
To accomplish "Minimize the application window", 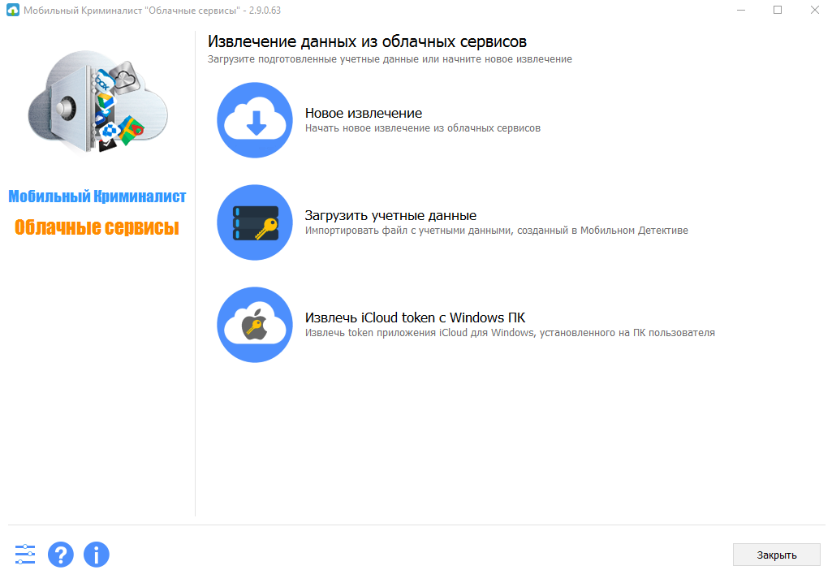I will point(741,10).
